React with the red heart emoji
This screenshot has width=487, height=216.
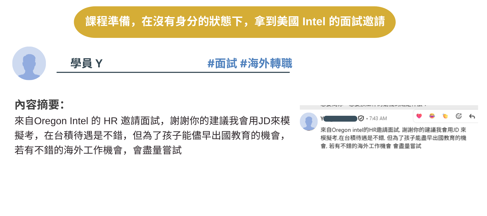coord(419,116)
